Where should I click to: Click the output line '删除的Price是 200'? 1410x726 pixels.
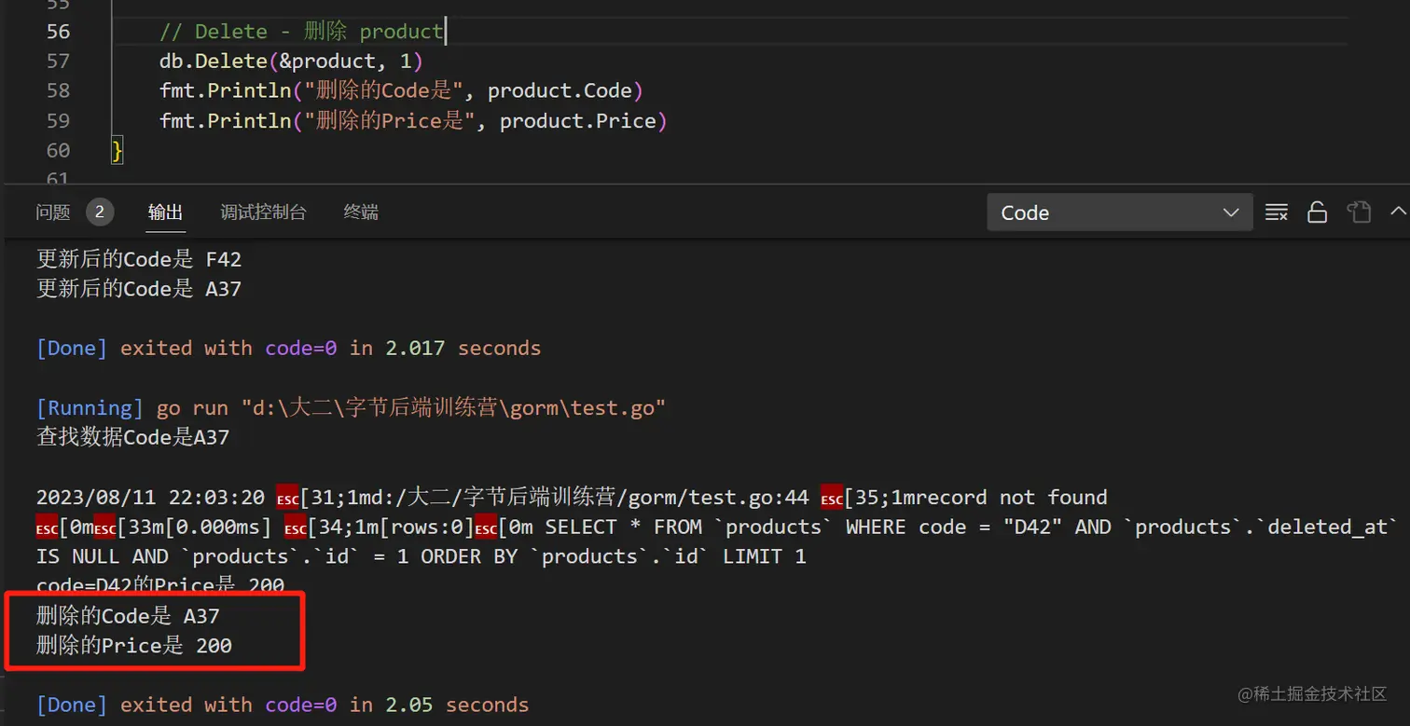click(133, 646)
